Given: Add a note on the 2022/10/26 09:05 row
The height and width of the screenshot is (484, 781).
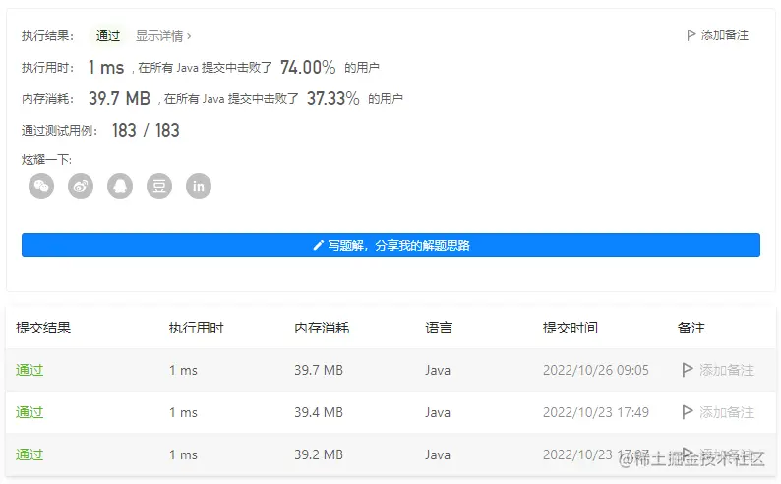Looking at the screenshot, I should [718, 370].
